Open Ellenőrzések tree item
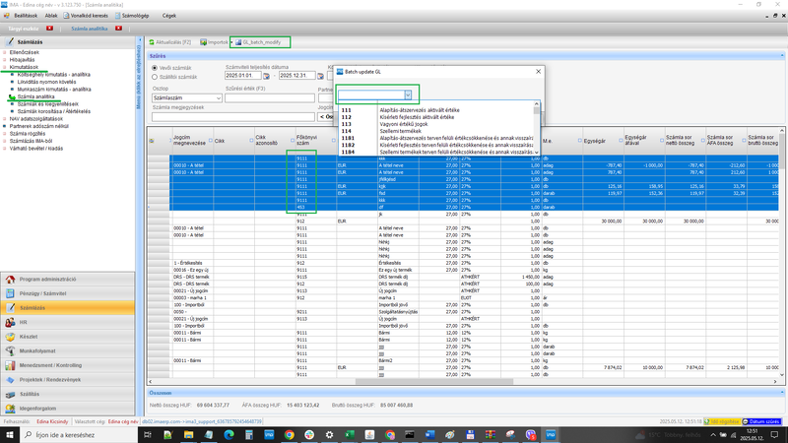Screen dimensions: 788x443 pyautogui.click(x=24, y=52)
